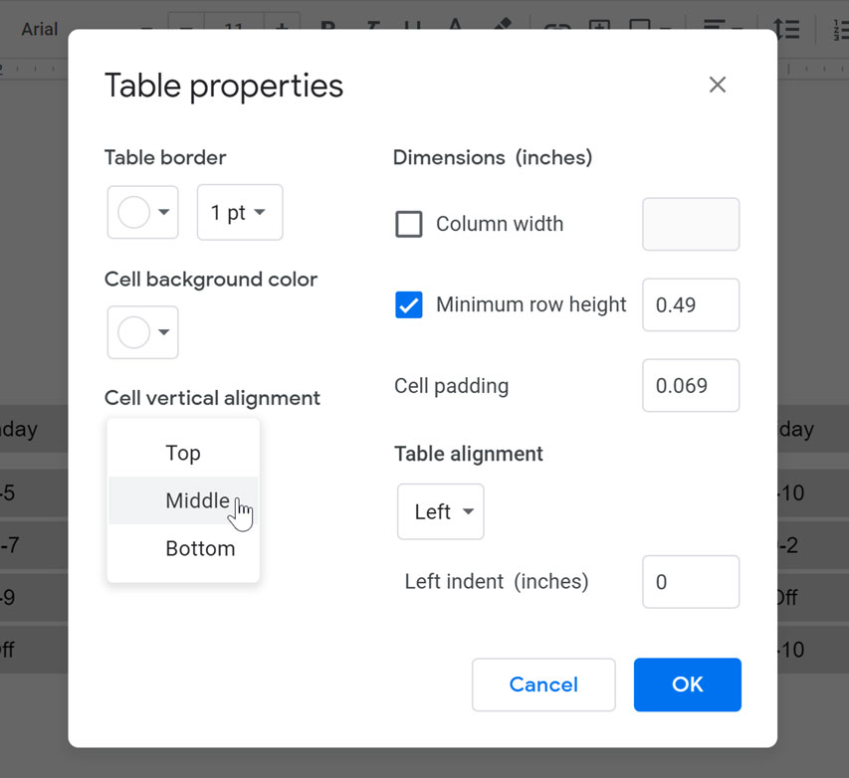Open the table border color picker
This screenshot has height=778, width=849.
[x=142, y=212]
